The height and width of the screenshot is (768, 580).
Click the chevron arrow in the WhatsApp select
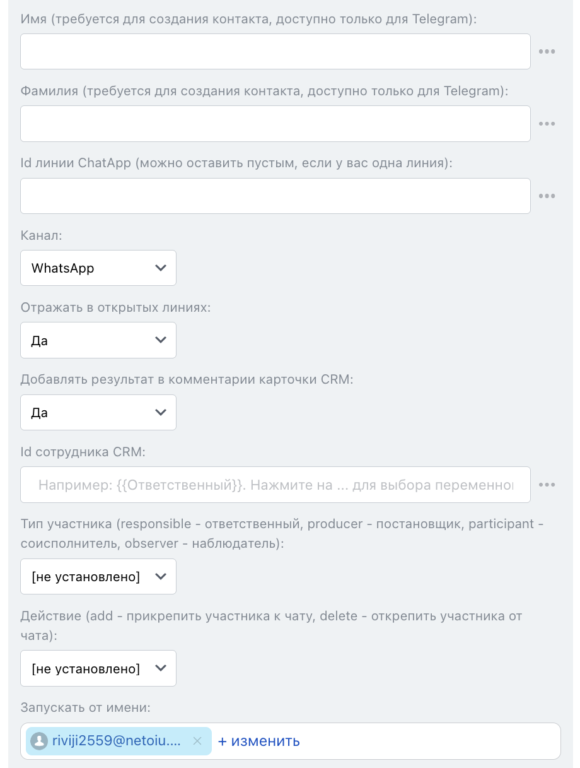click(x=161, y=268)
